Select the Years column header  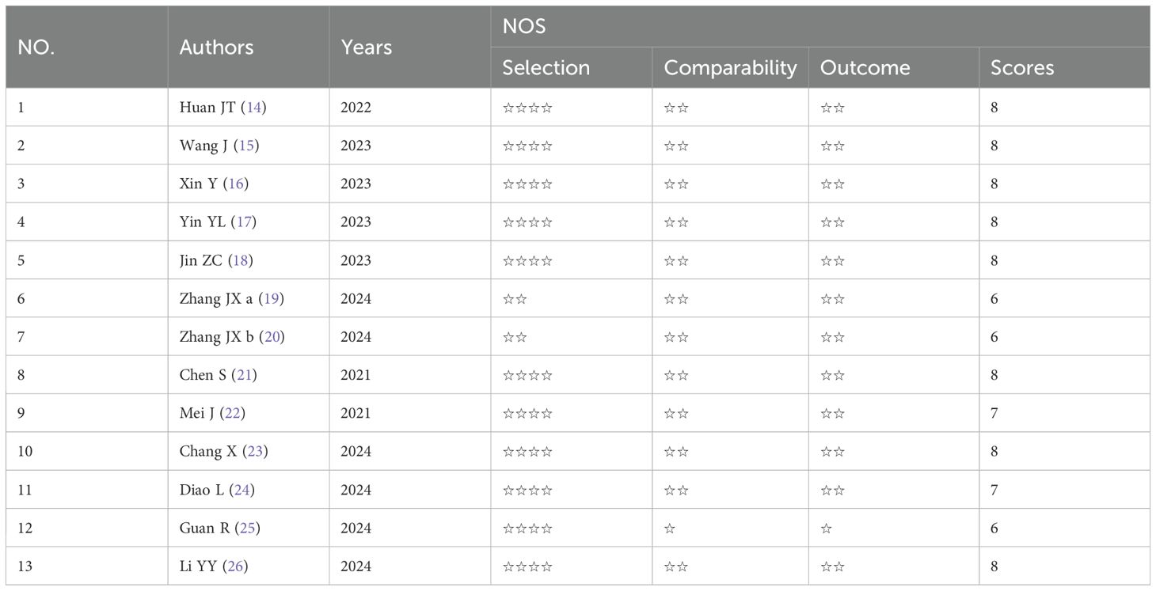366,47
